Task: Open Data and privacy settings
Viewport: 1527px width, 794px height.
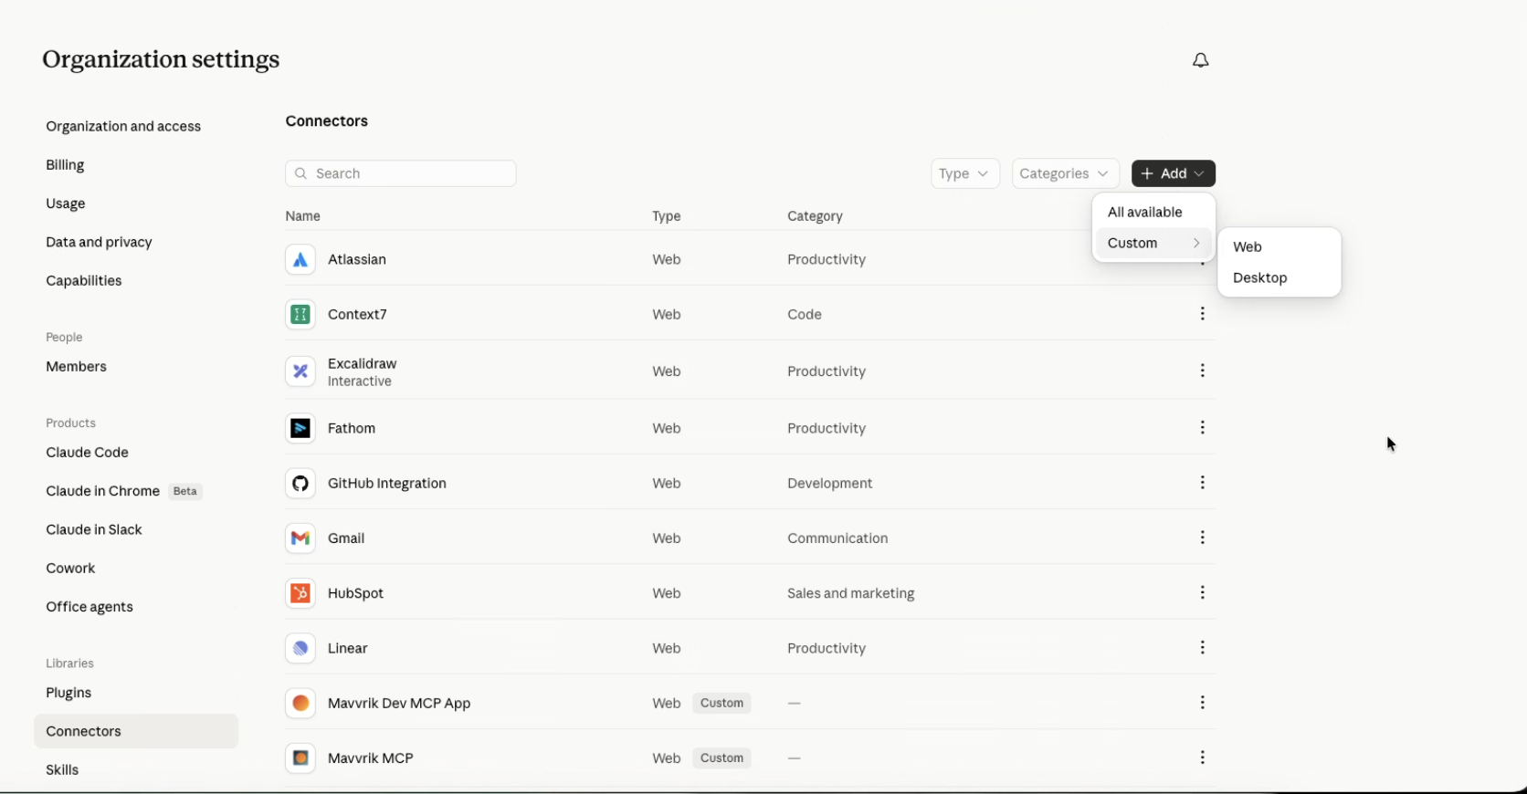Action: [99, 243]
